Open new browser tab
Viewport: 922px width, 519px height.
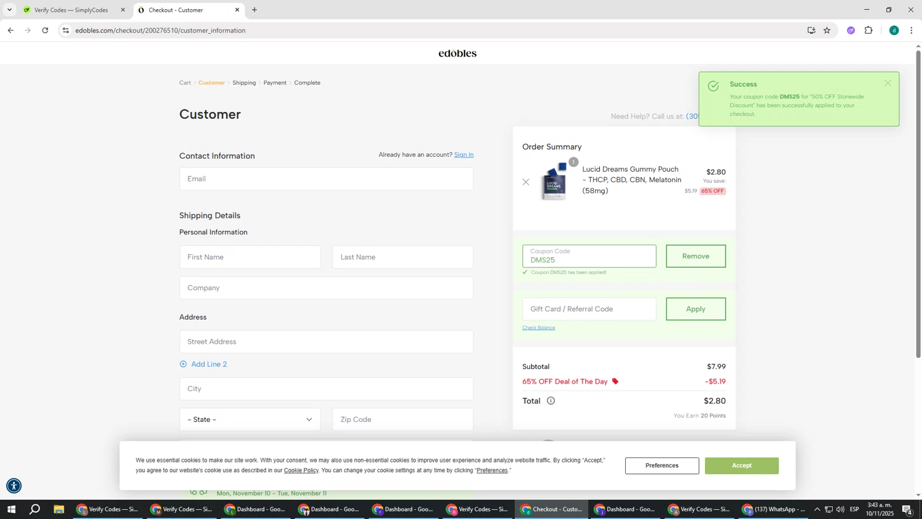(x=254, y=10)
